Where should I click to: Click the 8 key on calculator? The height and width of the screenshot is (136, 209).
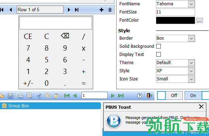[46, 48]
